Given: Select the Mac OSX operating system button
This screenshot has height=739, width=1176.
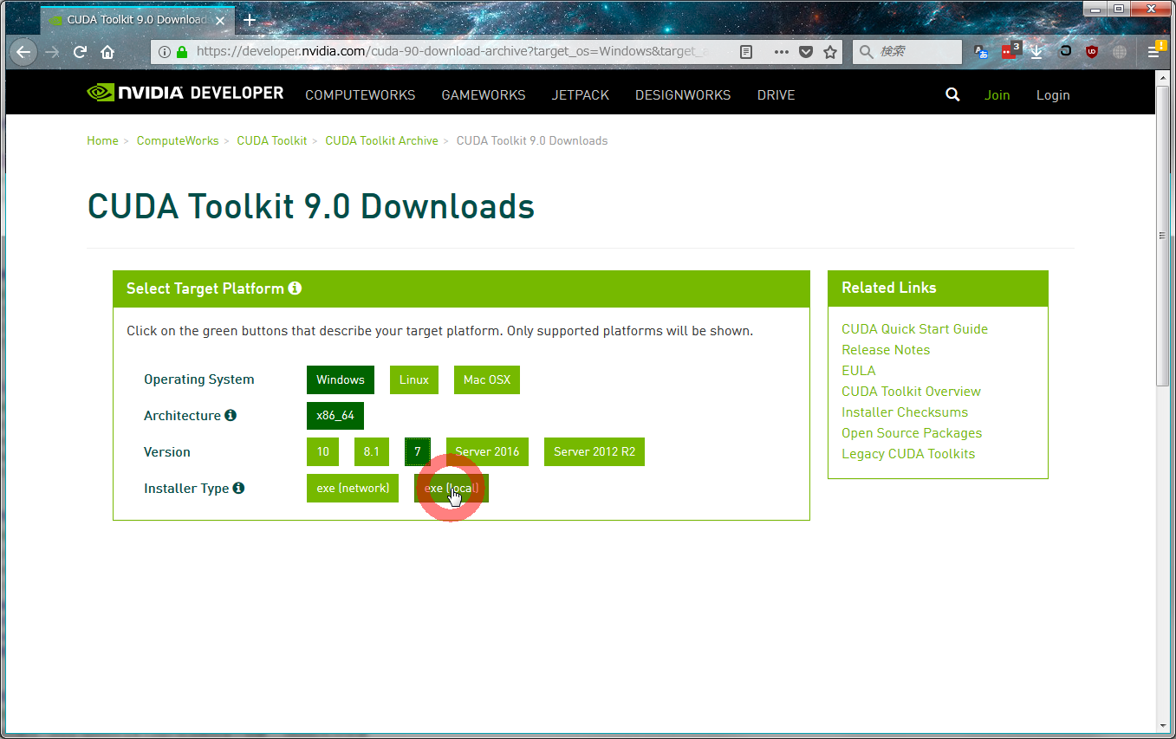Looking at the screenshot, I should coord(487,379).
